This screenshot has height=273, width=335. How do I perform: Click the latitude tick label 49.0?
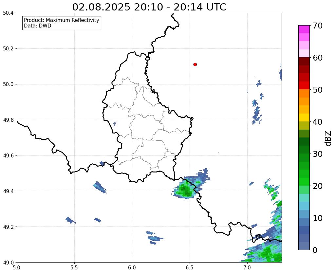[x=8, y=263]
